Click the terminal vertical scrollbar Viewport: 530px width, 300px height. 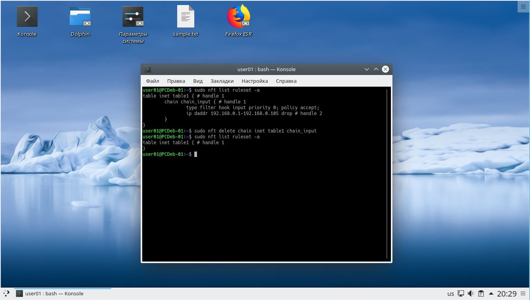pos(387,174)
